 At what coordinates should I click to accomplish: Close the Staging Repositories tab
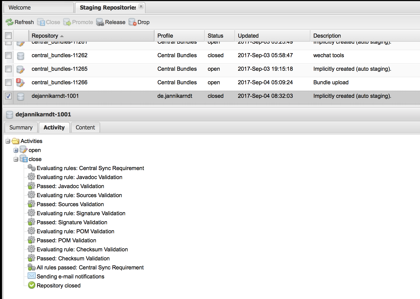tap(141, 6)
